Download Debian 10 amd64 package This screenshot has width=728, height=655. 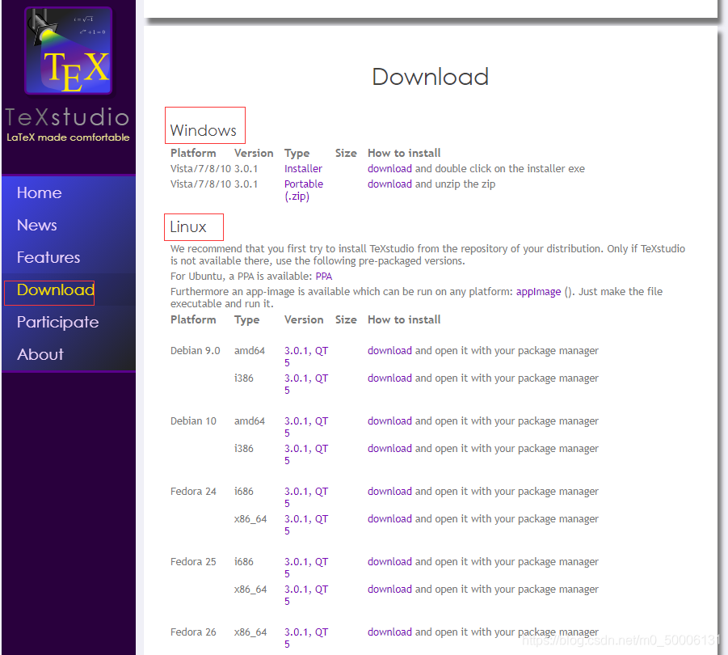click(389, 420)
